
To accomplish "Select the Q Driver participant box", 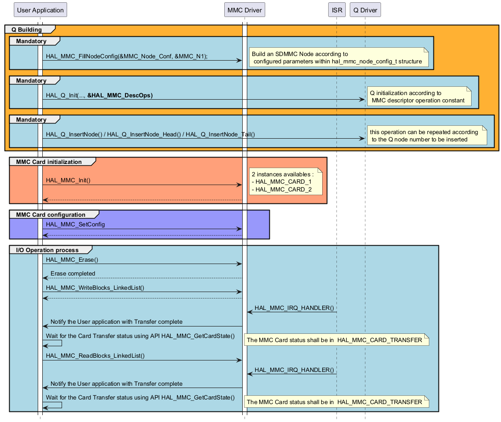I will [x=365, y=10].
